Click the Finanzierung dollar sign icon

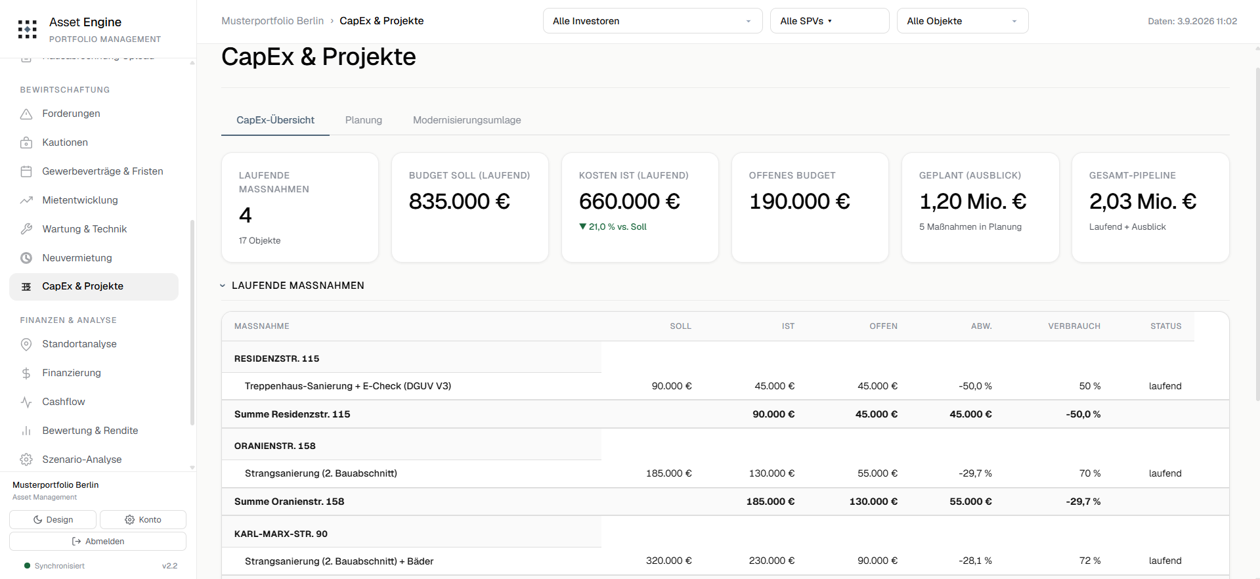click(x=26, y=374)
